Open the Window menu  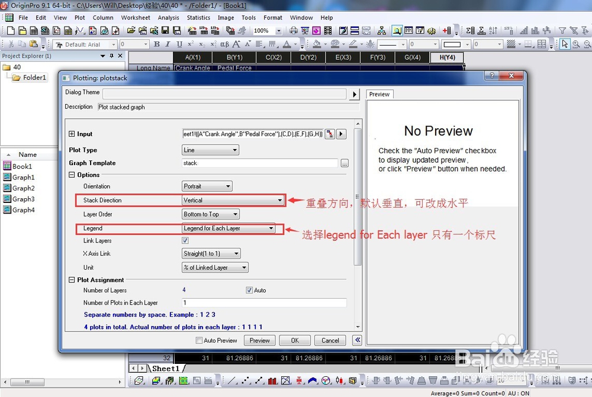[x=301, y=18]
